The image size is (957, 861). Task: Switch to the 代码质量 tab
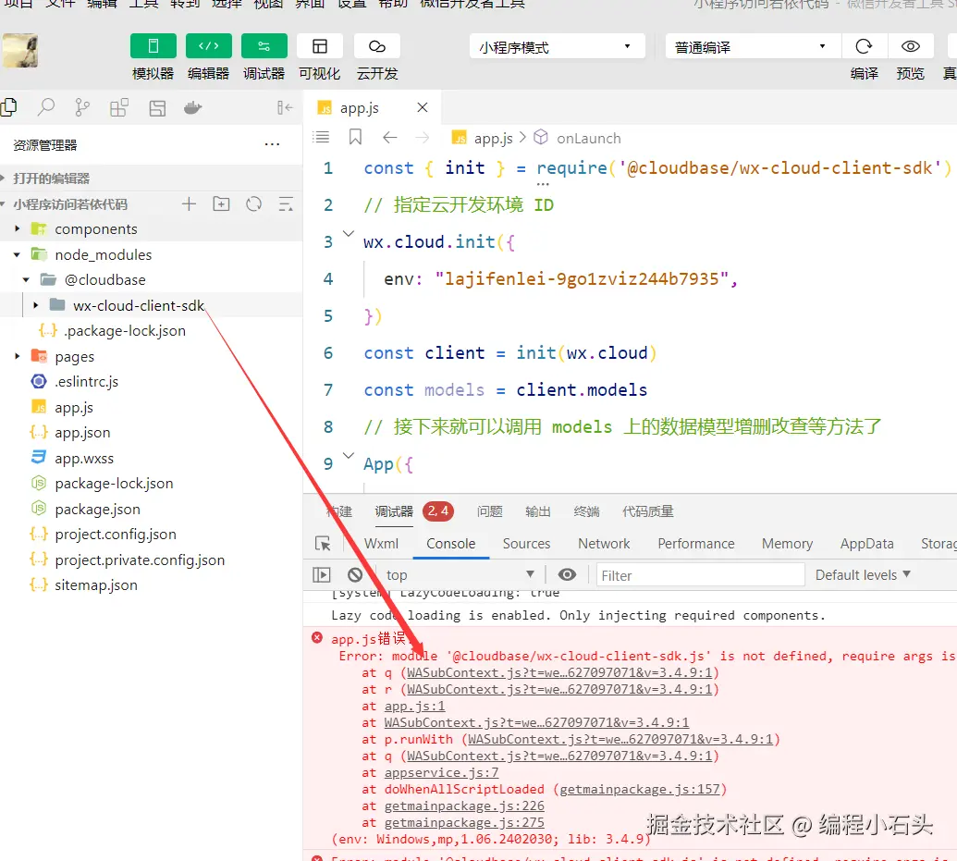647,511
